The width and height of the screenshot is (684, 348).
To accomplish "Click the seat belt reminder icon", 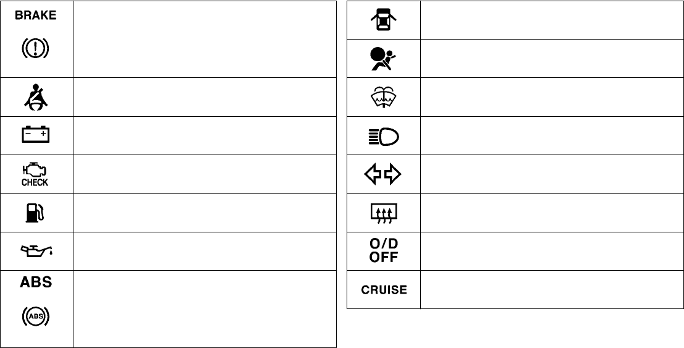I will point(36,97).
